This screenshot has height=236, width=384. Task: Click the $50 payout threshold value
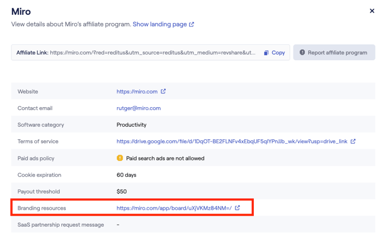(122, 191)
